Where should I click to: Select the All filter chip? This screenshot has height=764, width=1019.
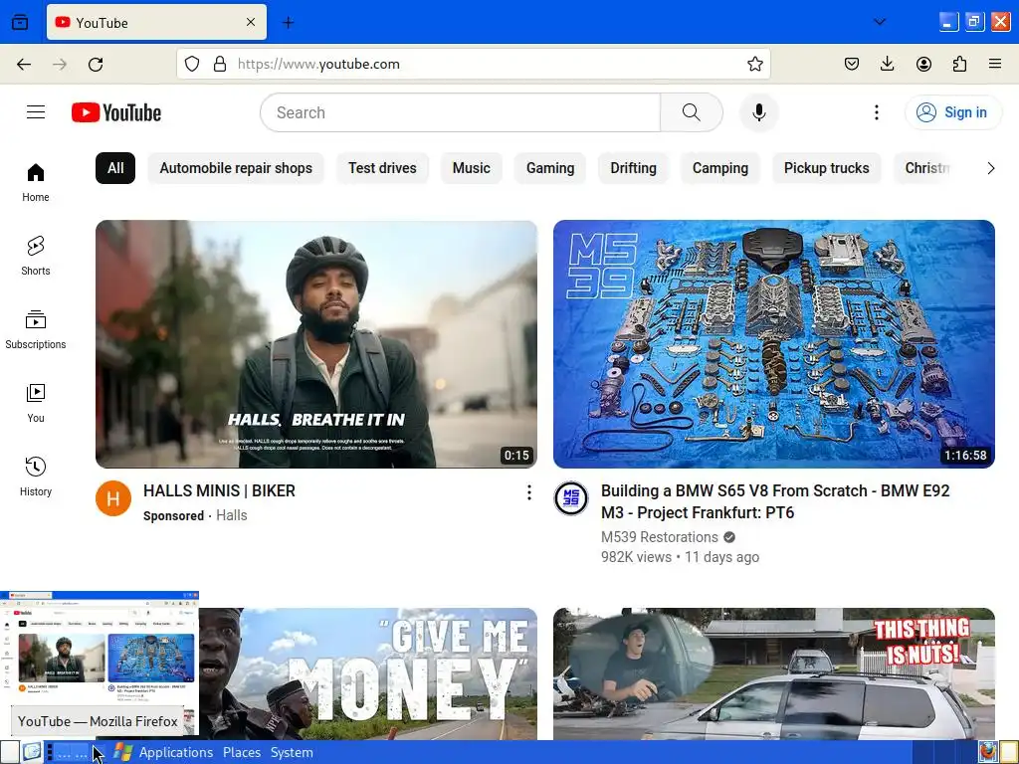[x=115, y=168]
